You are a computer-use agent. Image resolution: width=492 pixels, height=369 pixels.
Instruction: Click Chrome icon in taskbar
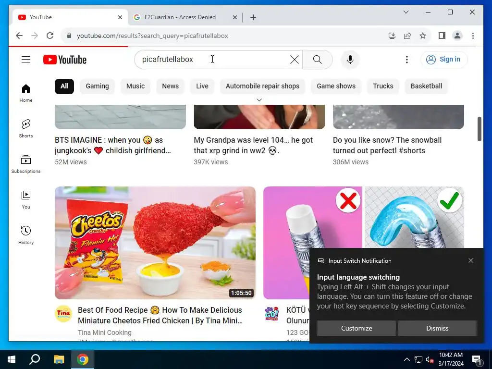83,359
